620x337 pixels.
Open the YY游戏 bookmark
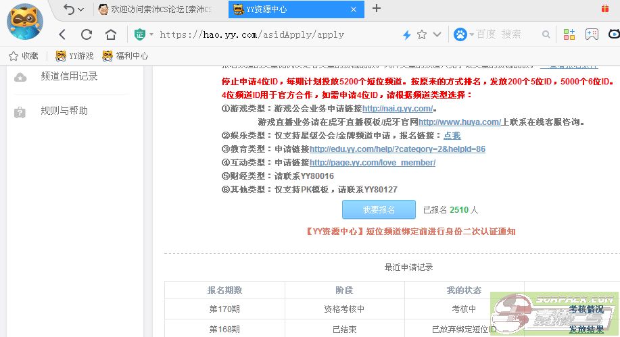(75, 56)
